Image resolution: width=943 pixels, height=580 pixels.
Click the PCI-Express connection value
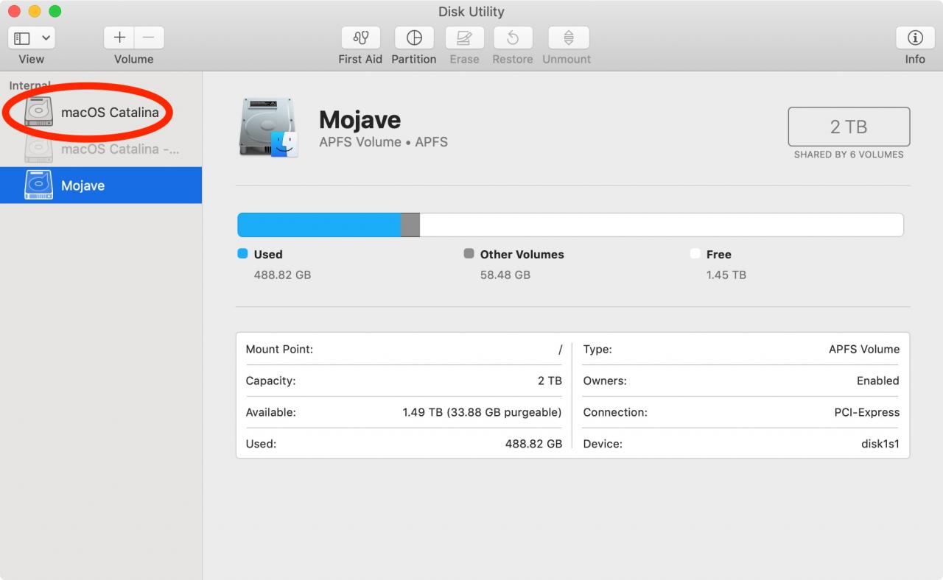[867, 412]
